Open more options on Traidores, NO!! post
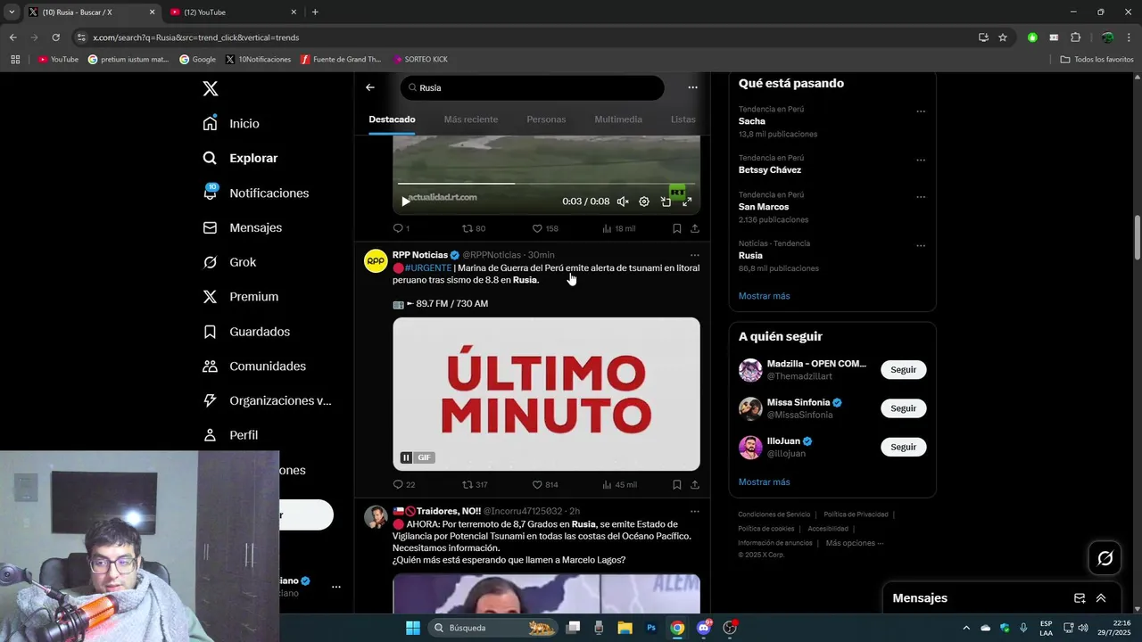 (694, 512)
